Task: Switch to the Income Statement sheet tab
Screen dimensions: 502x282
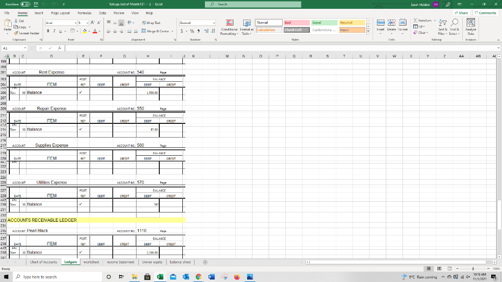Action: pyautogui.click(x=121, y=262)
